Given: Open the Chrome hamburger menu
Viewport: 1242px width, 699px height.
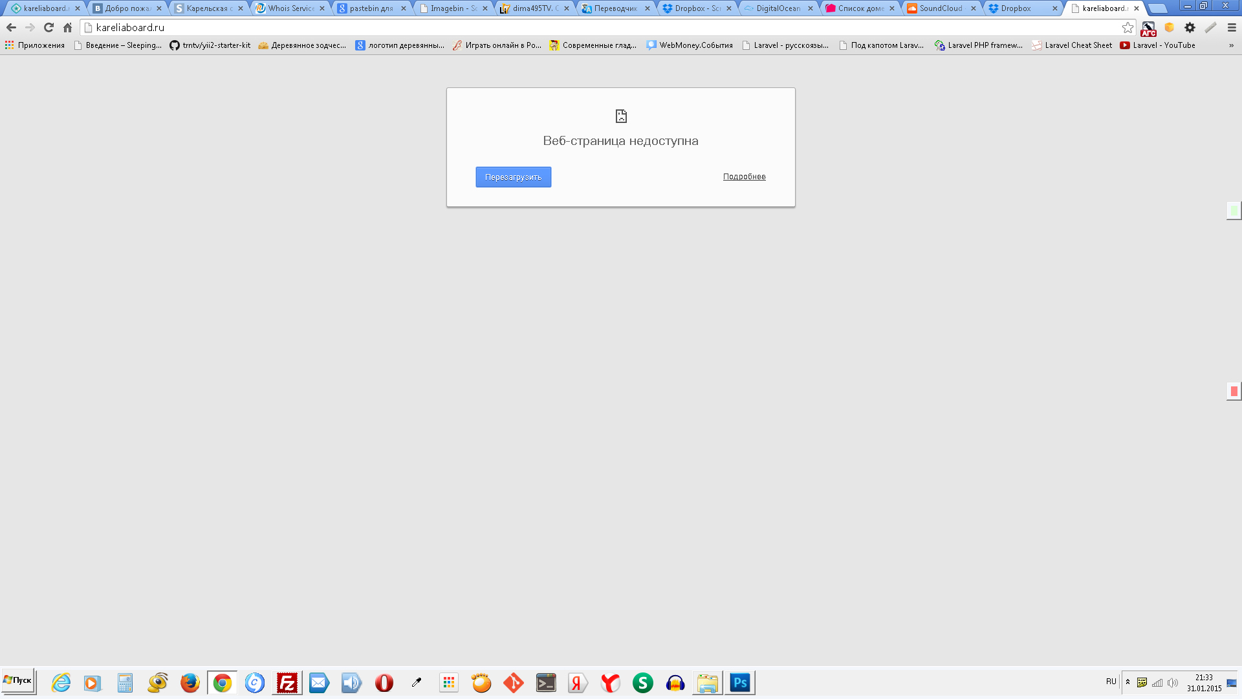Looking at the screenshot, I should coord(1232,28).
